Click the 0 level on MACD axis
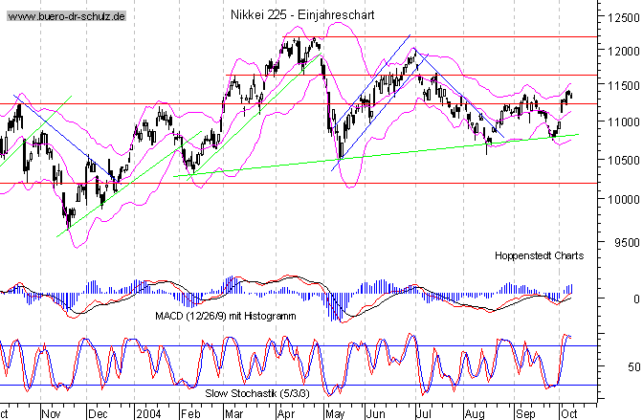The height and width of the screenshot is (420, 643). pos(623,298)
